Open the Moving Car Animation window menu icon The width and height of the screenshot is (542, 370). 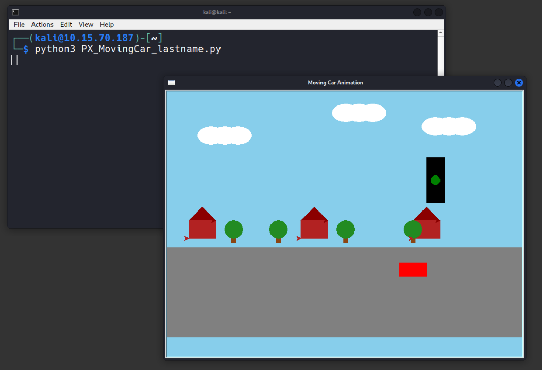[172, 83]
